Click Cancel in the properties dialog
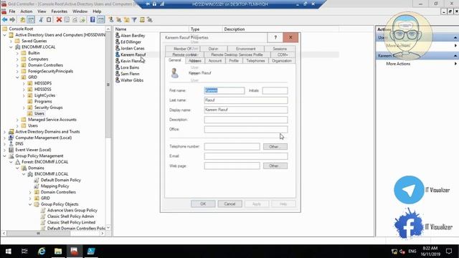459x258 pixels. click(229, 204)
